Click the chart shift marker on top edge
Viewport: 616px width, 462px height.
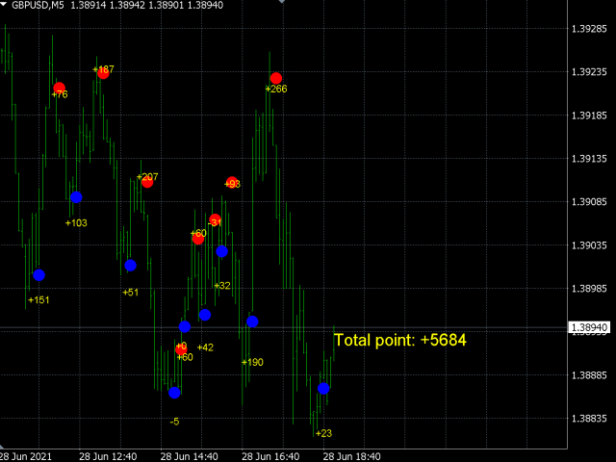282,2
